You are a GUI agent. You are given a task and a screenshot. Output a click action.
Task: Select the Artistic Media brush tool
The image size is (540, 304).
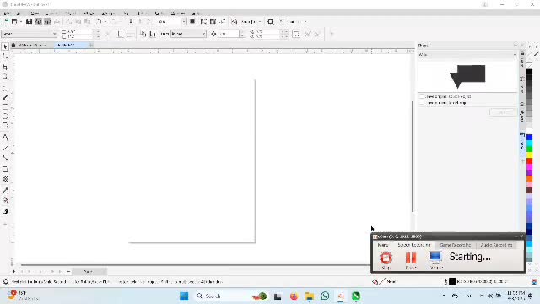(x=5, y=98)
